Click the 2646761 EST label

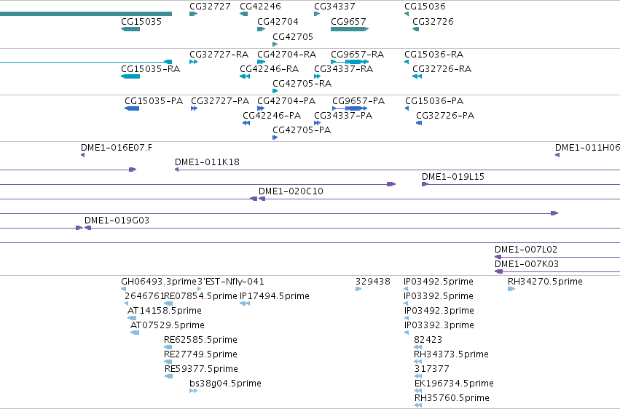[144, 296]
